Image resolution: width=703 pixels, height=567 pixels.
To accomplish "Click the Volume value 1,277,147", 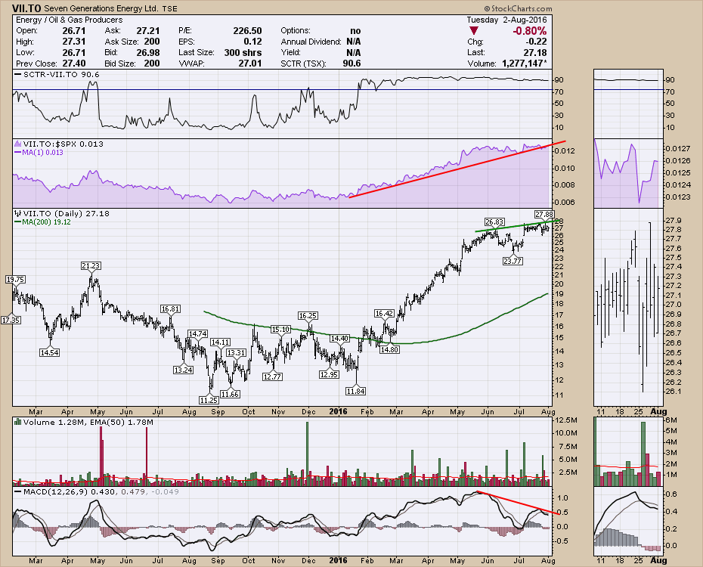I will 525,64.
